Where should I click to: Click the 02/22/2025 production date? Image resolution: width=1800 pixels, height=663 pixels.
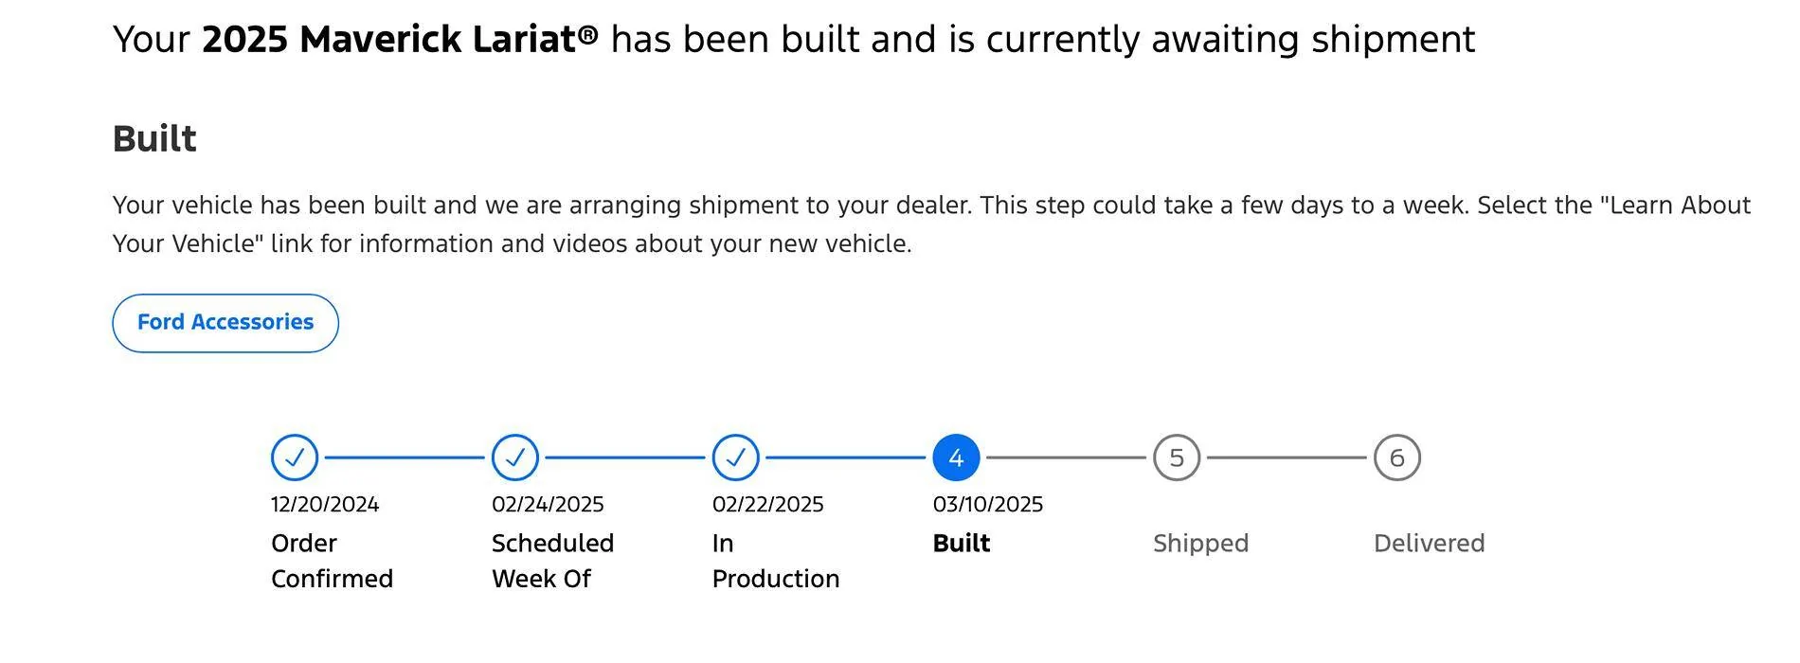768,505
